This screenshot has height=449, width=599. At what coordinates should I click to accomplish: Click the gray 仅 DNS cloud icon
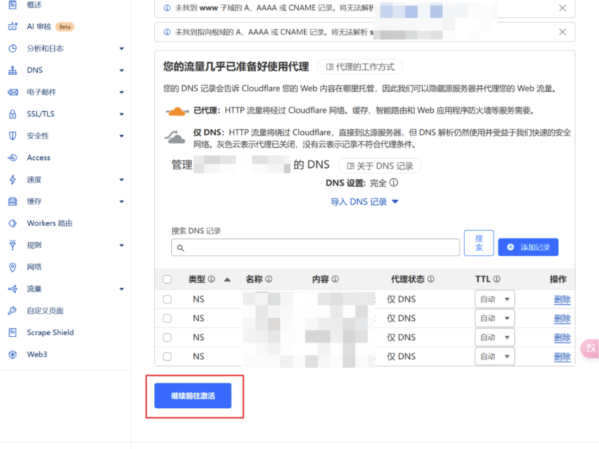[175, 137]
